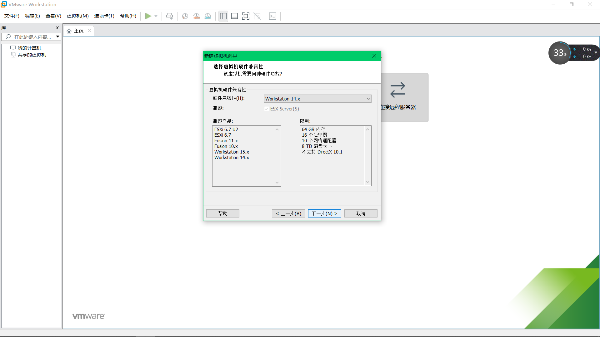
Task: Open the power options dropdown arrow
Action: (x=156, y=16)
